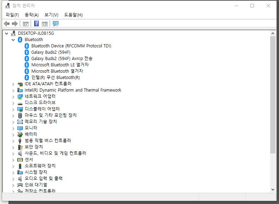Expand the 배터리 node
The height and width of the screenshot is (204, 279).
(x=13, y=135)
